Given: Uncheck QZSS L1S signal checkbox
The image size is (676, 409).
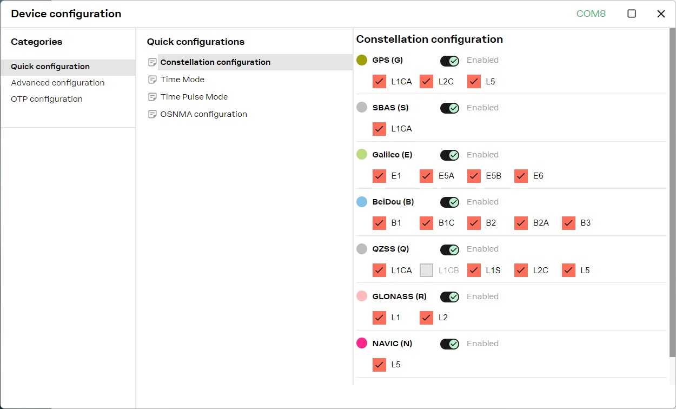Looking at the screenshot, I should point(474,270).
